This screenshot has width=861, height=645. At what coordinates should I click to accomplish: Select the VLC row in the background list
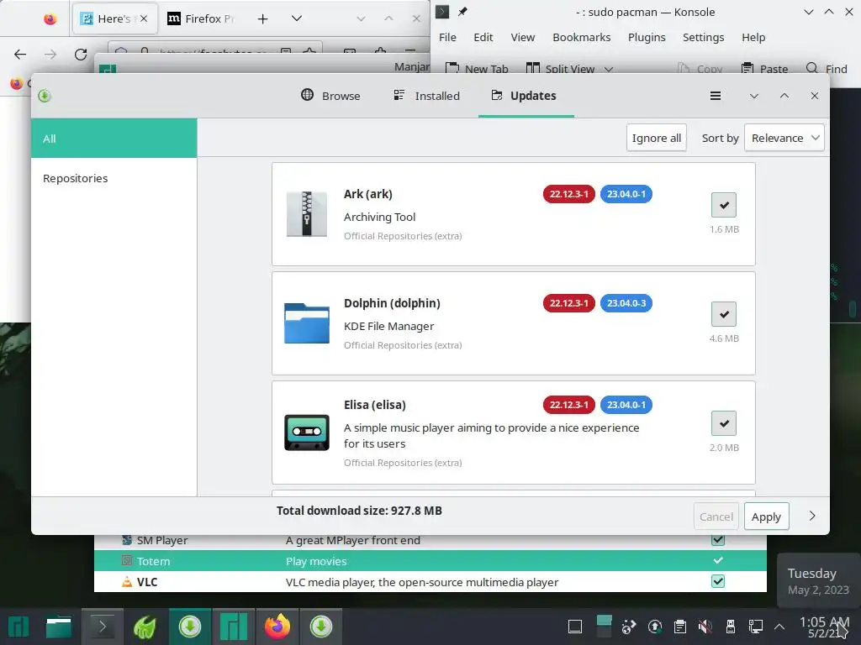click(x=430, y=582)
